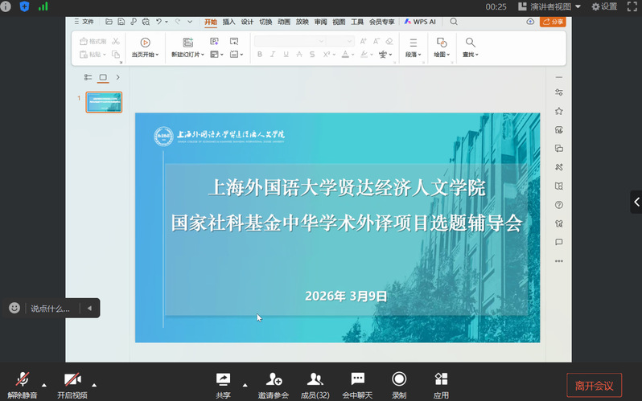The image size is (642, 401).
Task: Expand the quick access toolbar chevron
Action: (x=190, y=22)
